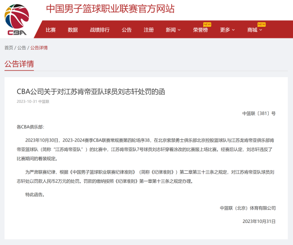
Task: Click the chevron arrow beside 更多
Action: (233, 30)
